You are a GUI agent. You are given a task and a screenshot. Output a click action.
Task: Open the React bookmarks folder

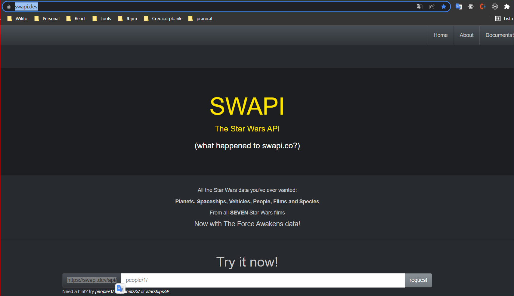coord(76,19)
